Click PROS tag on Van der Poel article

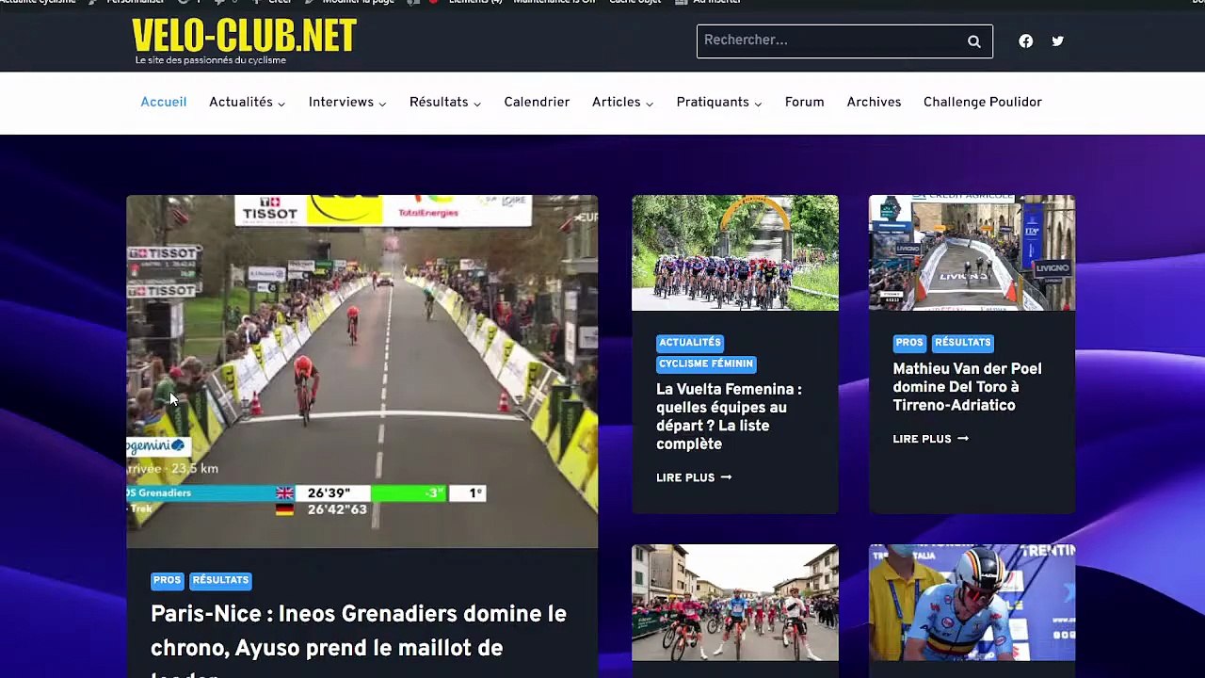pyautogui.click(x=909, y=343)
